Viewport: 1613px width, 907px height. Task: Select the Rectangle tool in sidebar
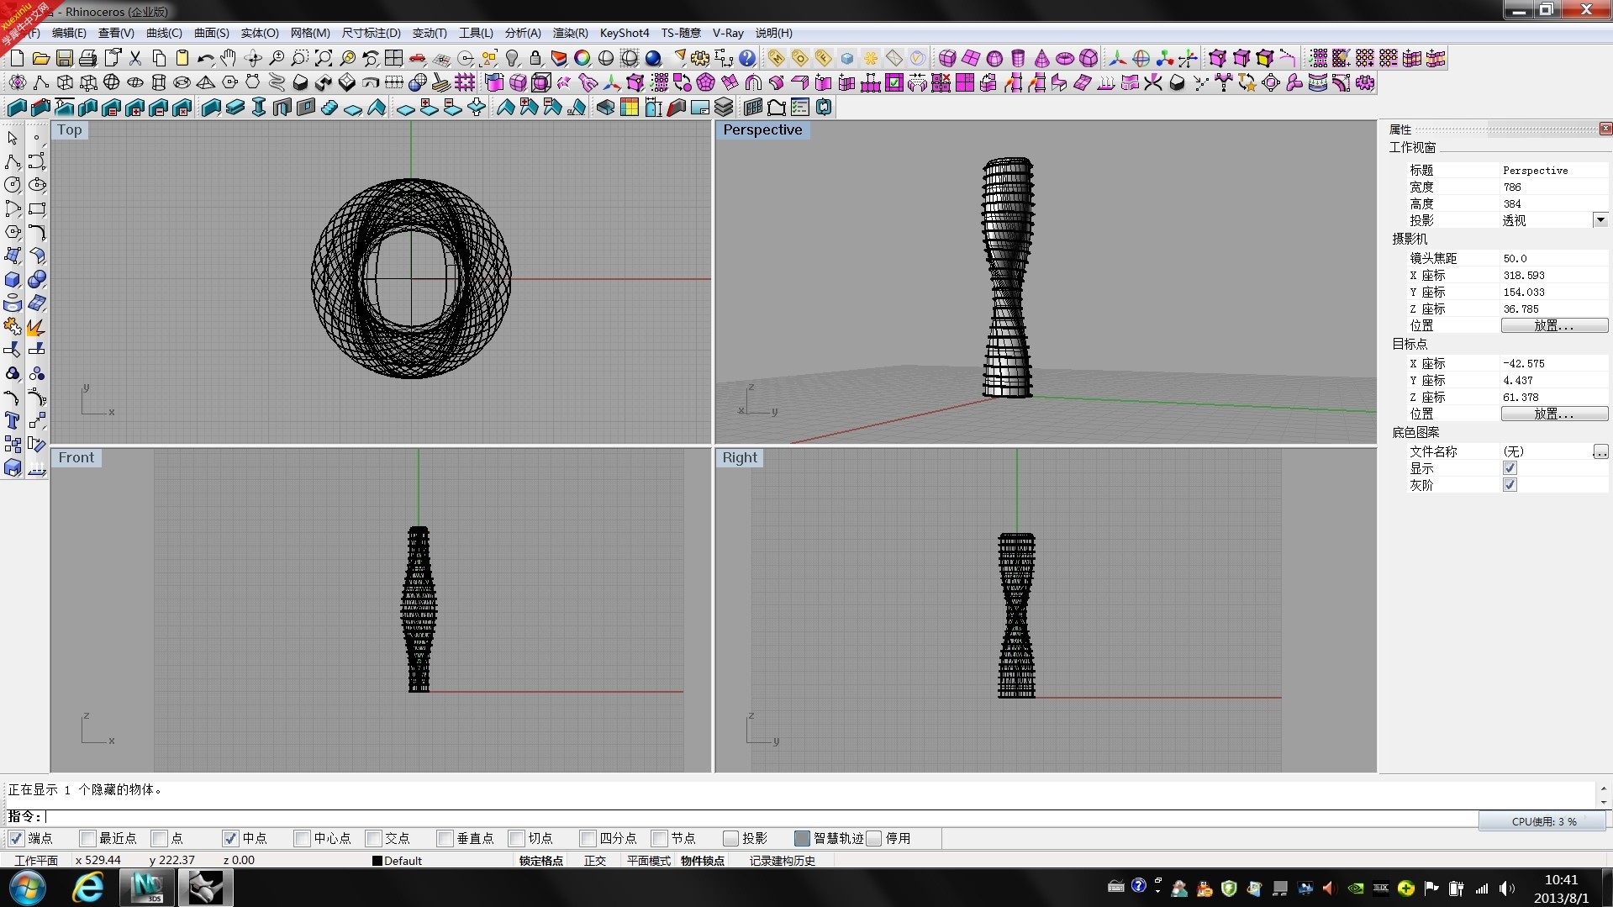pos(37,208)
